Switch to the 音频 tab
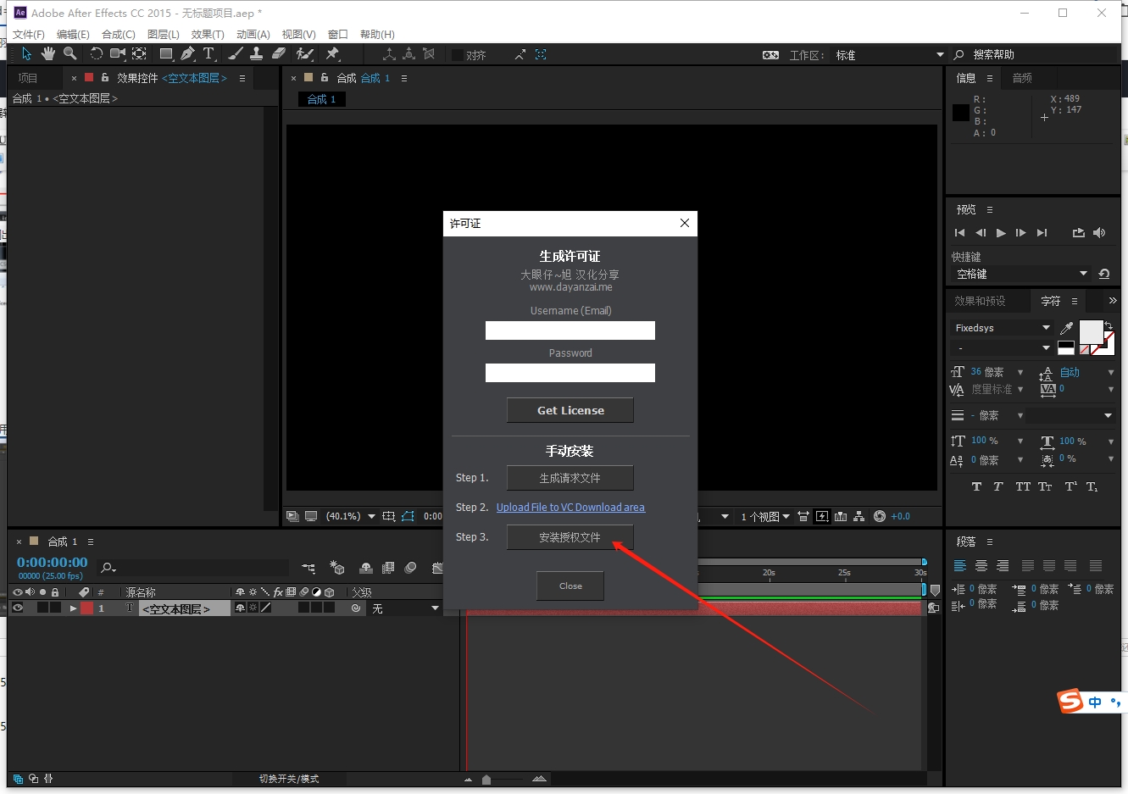1128x794 pixels. click(1022, 78)
